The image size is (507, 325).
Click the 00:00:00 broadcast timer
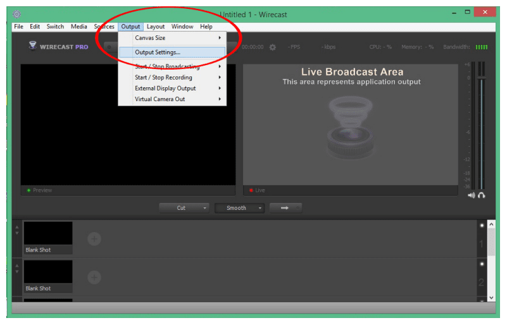[x=253, y=47]
